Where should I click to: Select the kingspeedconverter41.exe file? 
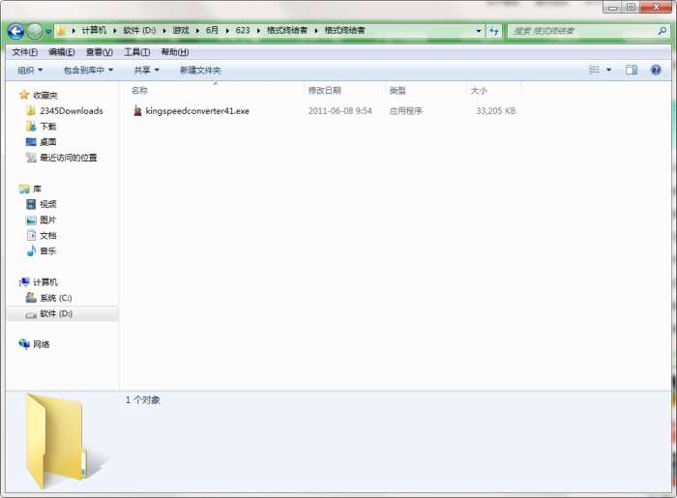[x=197, y=111]
